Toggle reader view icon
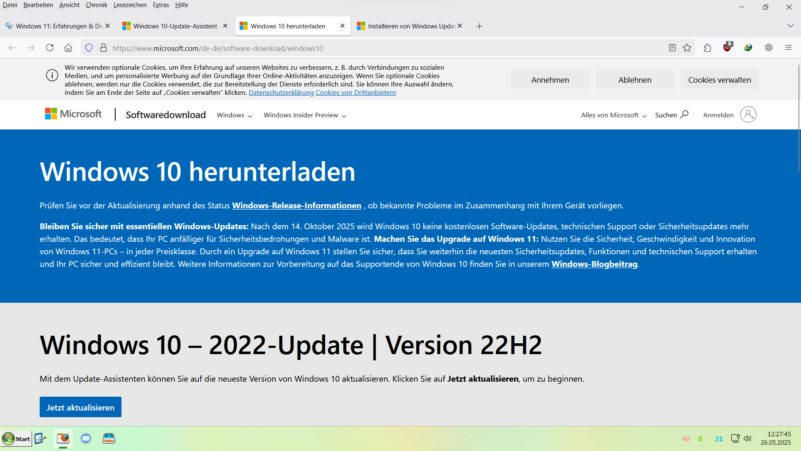Viewport: 801px width, 451px height. click(x=672, y=48)
